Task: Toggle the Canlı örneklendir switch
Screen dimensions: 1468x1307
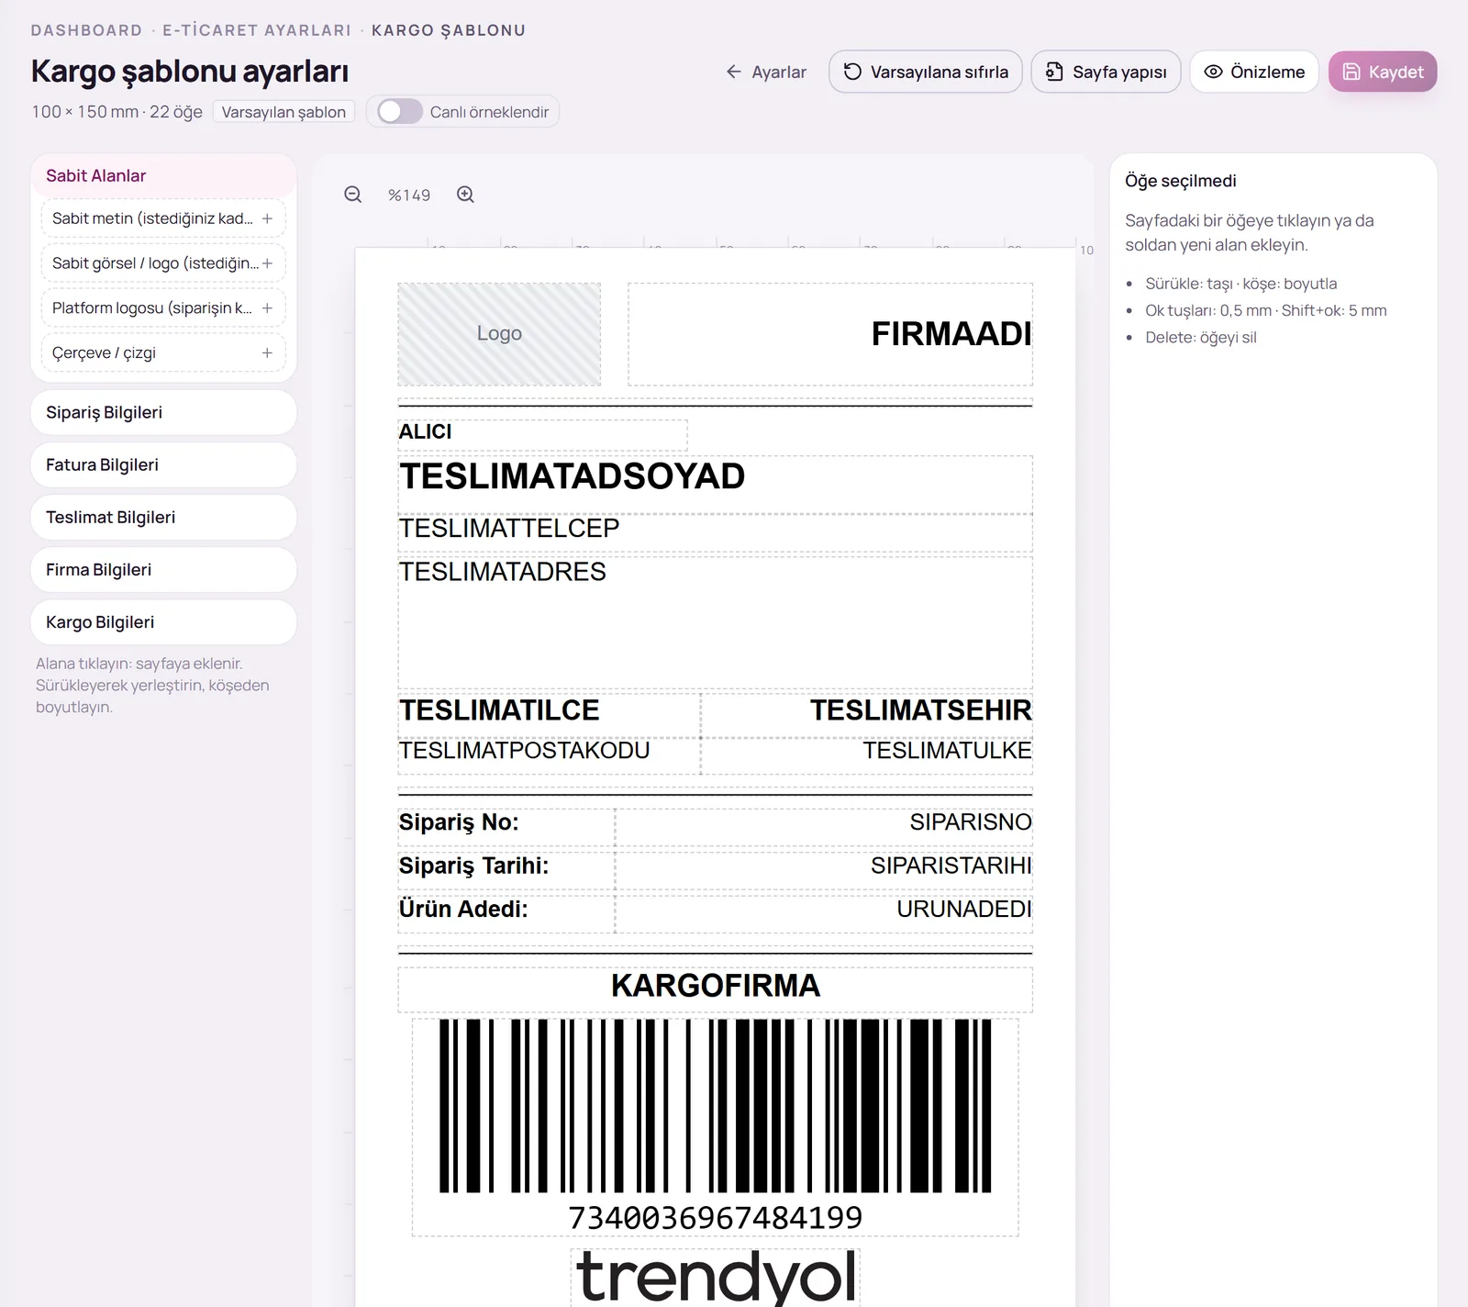Action: pyautogui.click(x=400, y=112)
